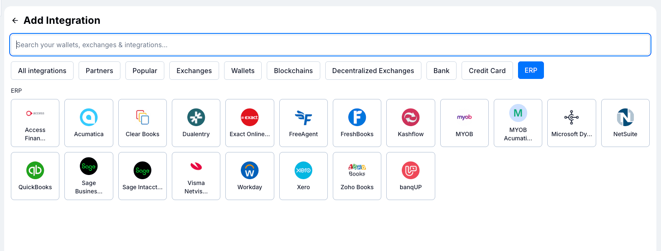Click the Microsoft Dy... label text
Image resolution: width=661 pixels, height=251 pixels.
click(x=572, y=134)
